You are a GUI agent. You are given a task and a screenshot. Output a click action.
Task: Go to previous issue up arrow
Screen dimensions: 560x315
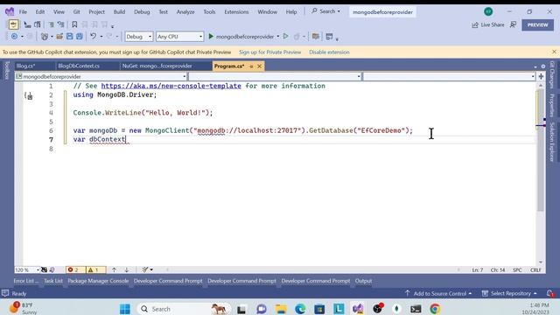[x=114, y=269]
